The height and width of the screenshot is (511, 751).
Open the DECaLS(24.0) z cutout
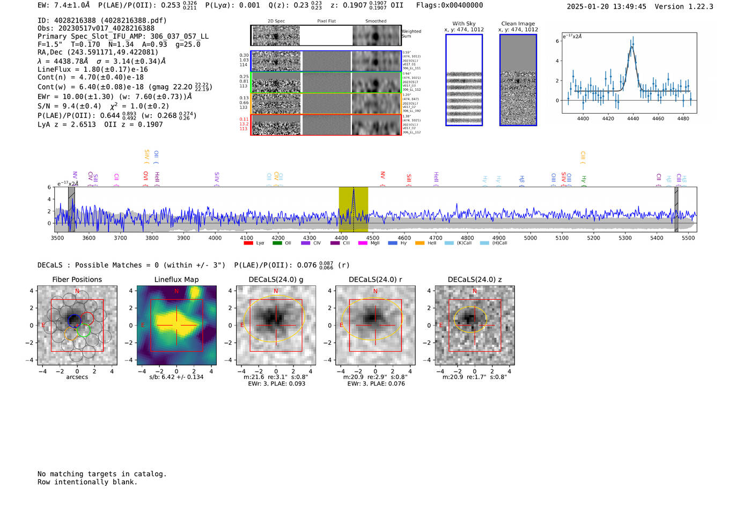coord(474,325)
